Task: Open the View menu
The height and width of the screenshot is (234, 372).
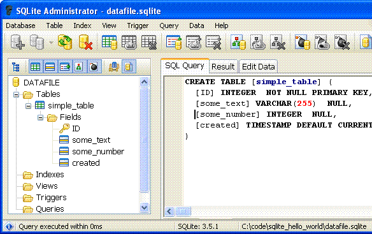Action: coord(109,26)
